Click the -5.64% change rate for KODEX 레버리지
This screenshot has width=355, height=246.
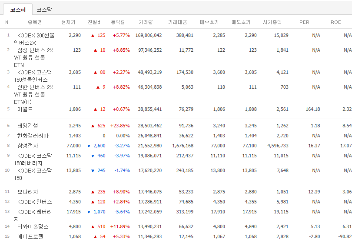(x=122, y=212)
